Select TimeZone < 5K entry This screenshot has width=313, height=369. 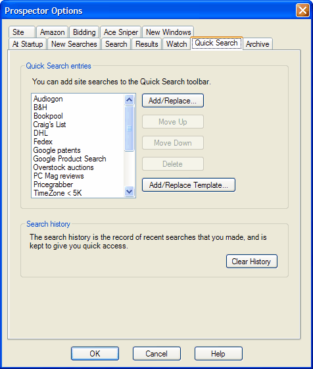click(x=78, y=193)
